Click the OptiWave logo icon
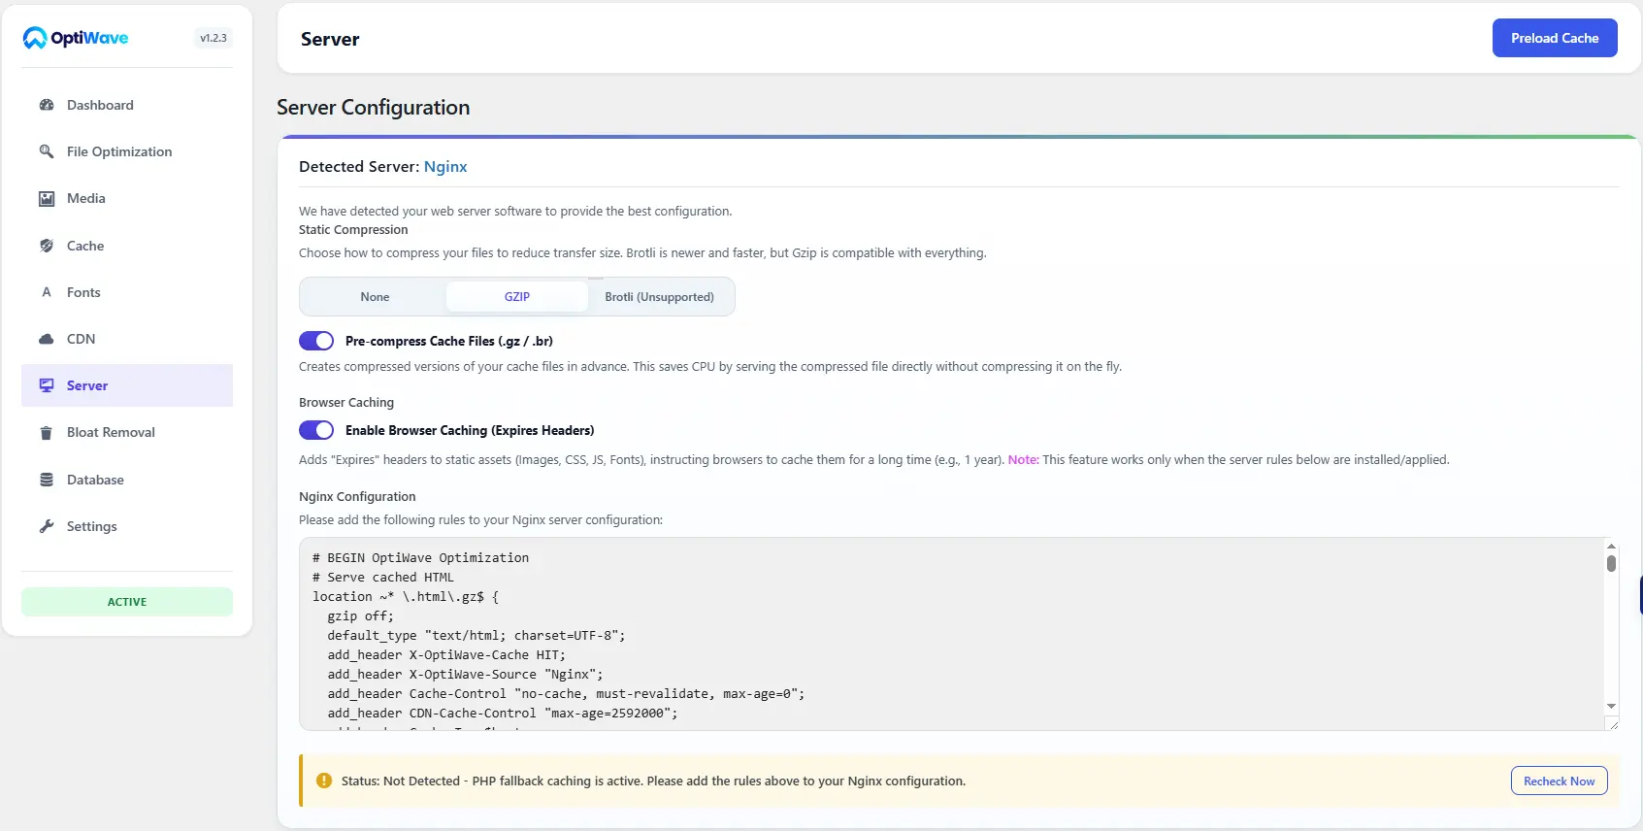Screen dimensions: 1643x831 pos(35,38)
